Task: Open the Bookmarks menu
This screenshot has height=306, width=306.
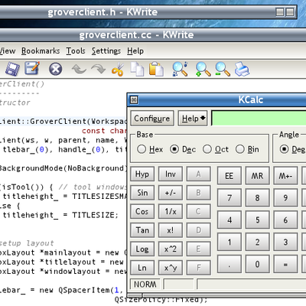Action: [x=41, y=50]
